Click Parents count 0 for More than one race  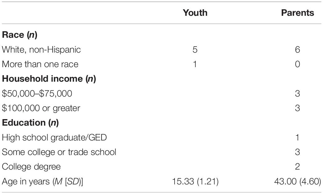pos(298,64)
